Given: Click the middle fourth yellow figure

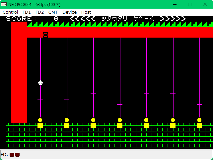Looking at the screenshot, I should [x=120, y=123].
